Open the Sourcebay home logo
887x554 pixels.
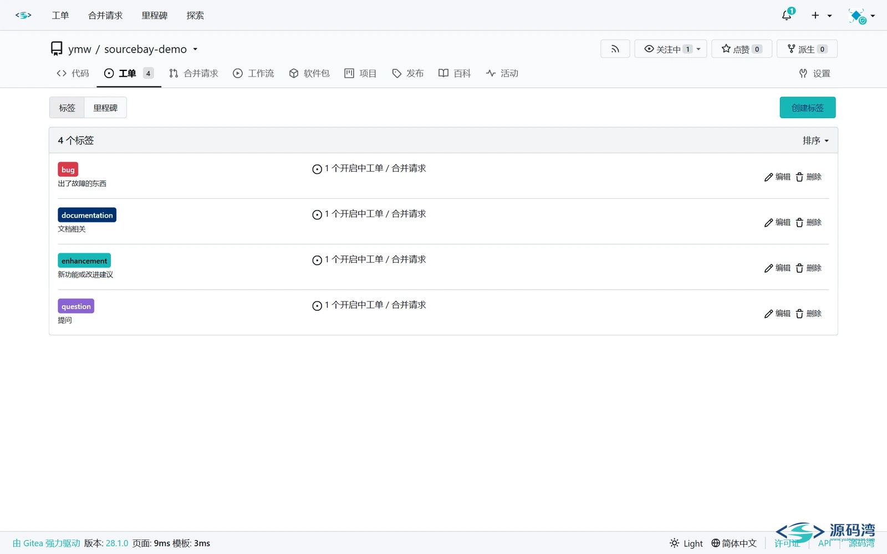[x=23, y=16]
